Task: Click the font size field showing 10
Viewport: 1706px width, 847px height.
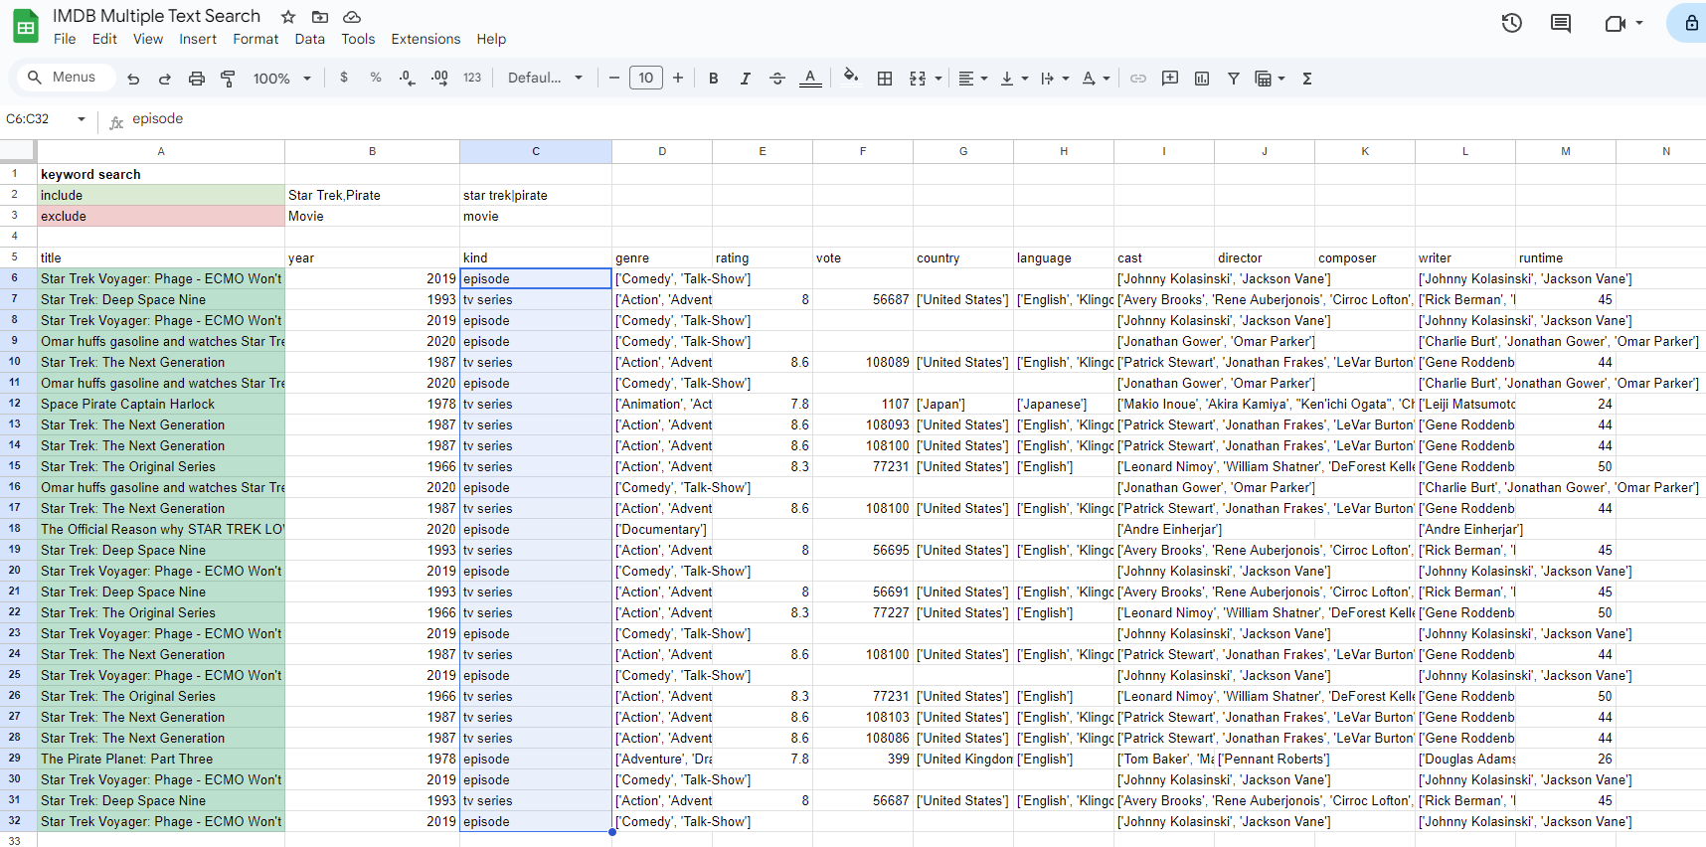Action: click(x=646, y=78)
